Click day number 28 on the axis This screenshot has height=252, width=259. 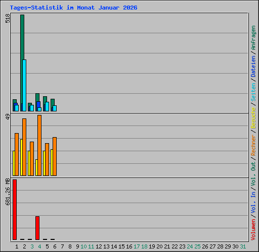[220, 246]
